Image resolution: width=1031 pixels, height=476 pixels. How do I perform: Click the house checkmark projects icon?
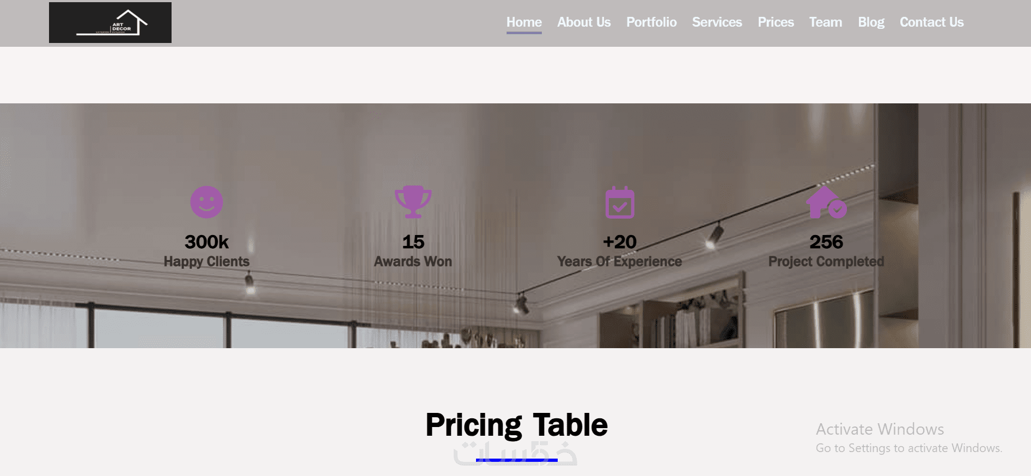click(826, 202)
